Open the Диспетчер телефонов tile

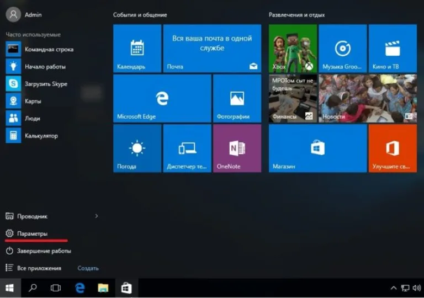187,148
